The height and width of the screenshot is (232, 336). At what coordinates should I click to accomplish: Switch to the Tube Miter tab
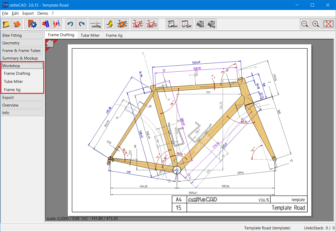pos(90,35)
